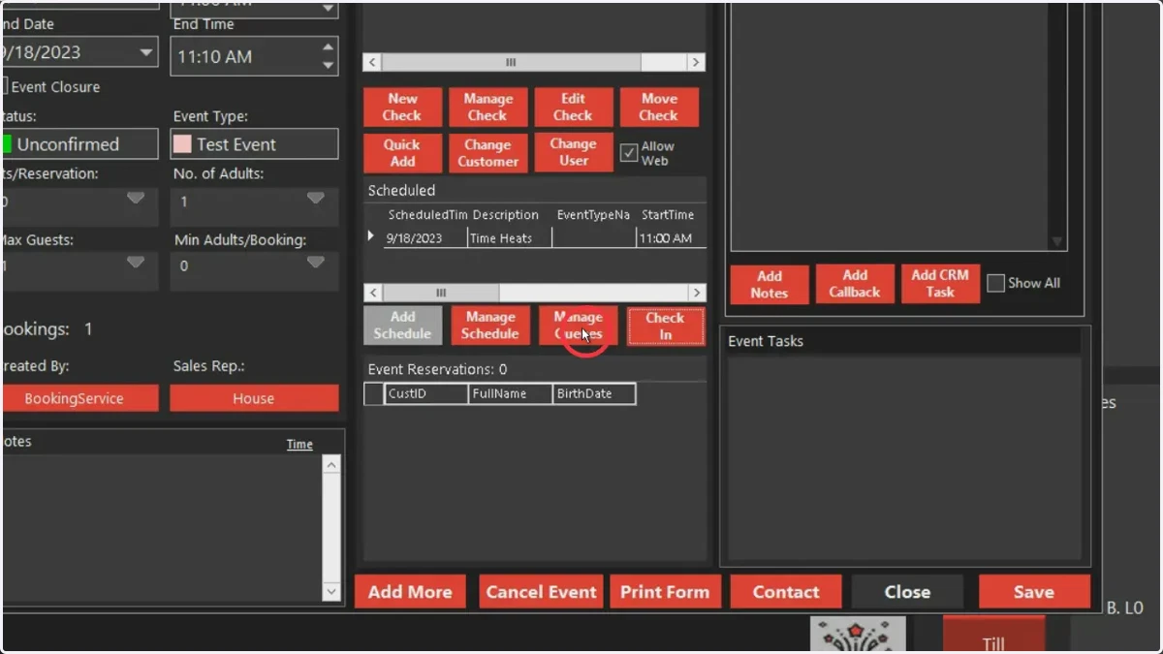Click the Notes scrollbar down arrow
The height and width of the screenshot is (654, 1163).
(331, 591)
